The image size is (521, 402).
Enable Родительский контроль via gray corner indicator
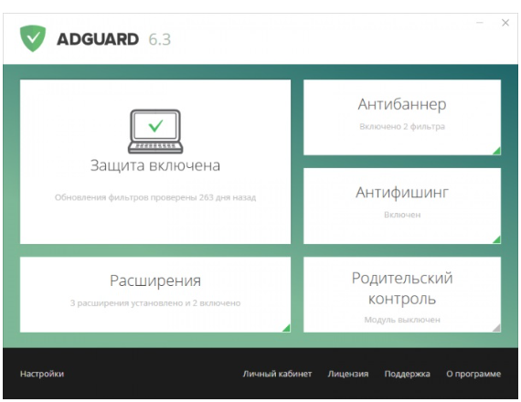pyautogui.click(x=496, y=328)
